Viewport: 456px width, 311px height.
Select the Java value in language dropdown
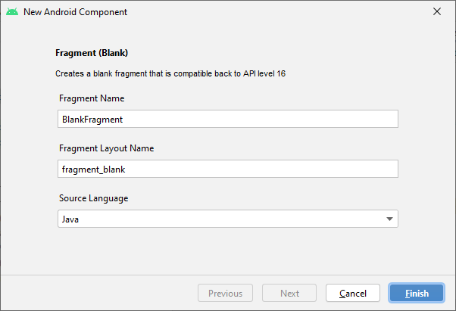point(70,219)
